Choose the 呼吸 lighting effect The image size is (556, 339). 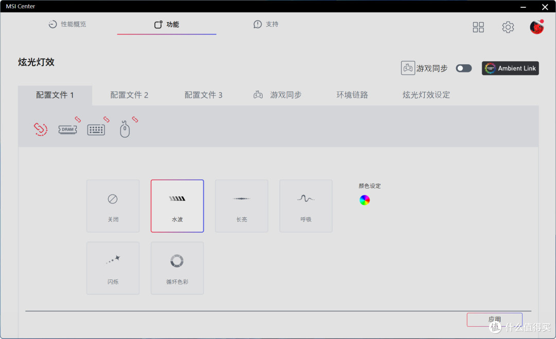(x=306, y=206)
